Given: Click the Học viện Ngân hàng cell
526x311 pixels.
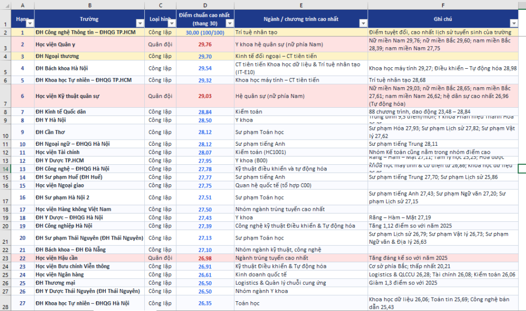Looking at the screenshot, I should point(89,275).
